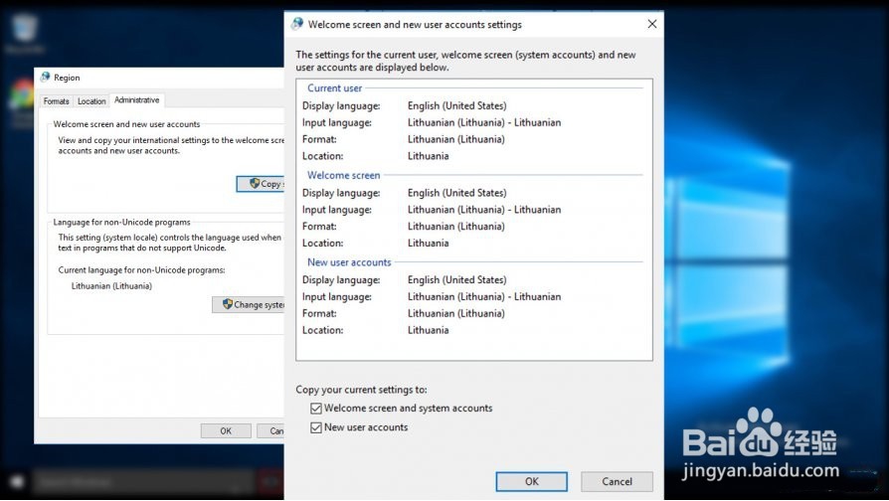Click Welcome screen Format value Lithuanian (Lithuania)
Viewport: 889px width, 501px height.
(x=455, y=226)
